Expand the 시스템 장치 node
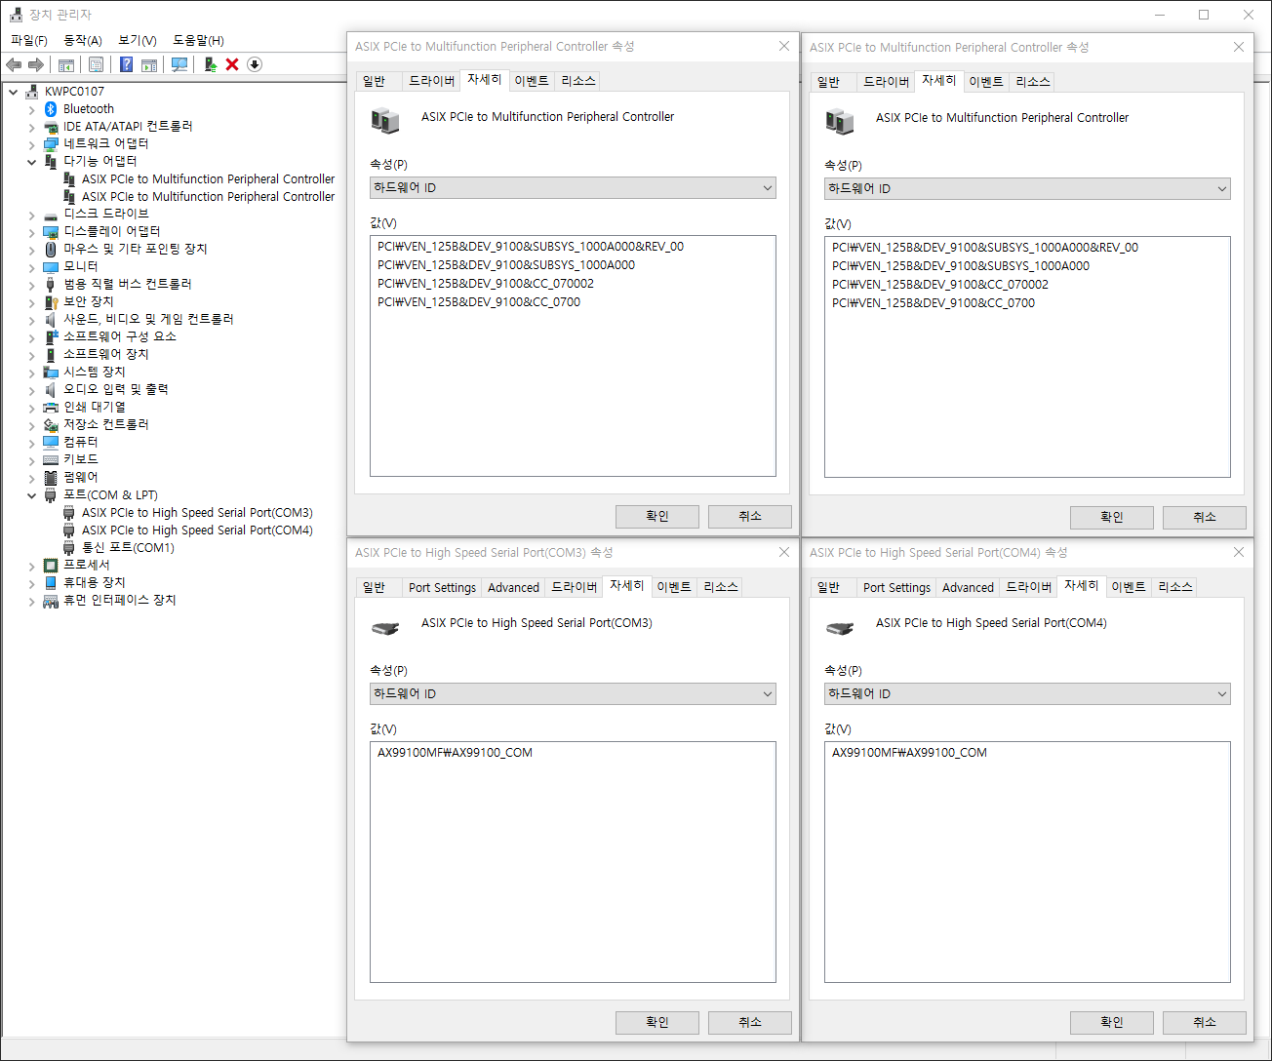 coord(31,373)
